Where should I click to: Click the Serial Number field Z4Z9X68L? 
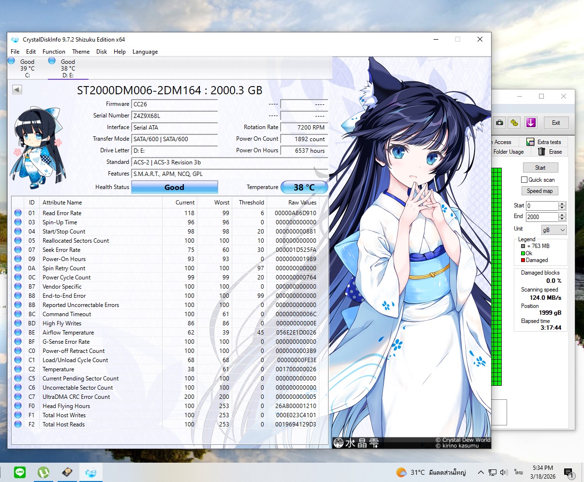coord(175,116)
